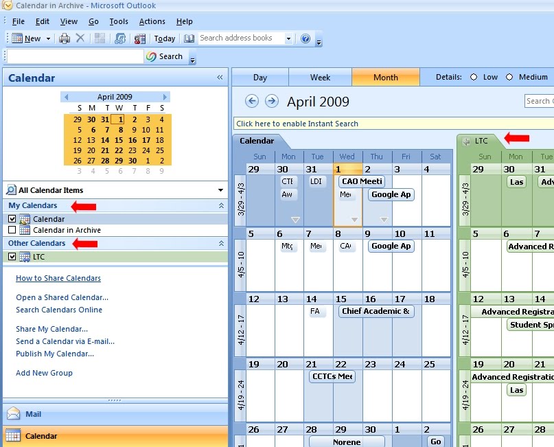
Task: Open the Go menu
Action: [93, 21]
